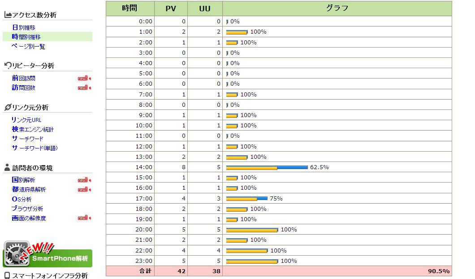The height and width of the screenshot is (279, 475).
Task: Open 都道府県解析 prefecture analysis
Action: tap(29, 190)
